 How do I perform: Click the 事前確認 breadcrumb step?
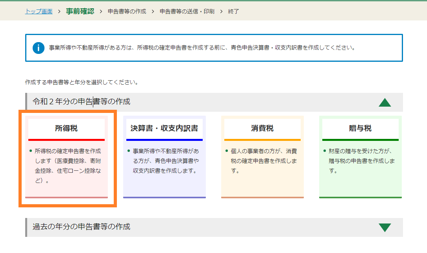pos(80,11)
